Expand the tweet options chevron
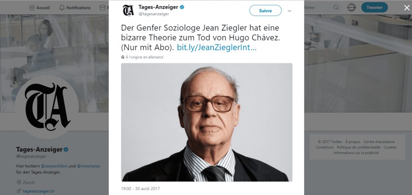This screenshot has height=195, width=412. point(290,11)
